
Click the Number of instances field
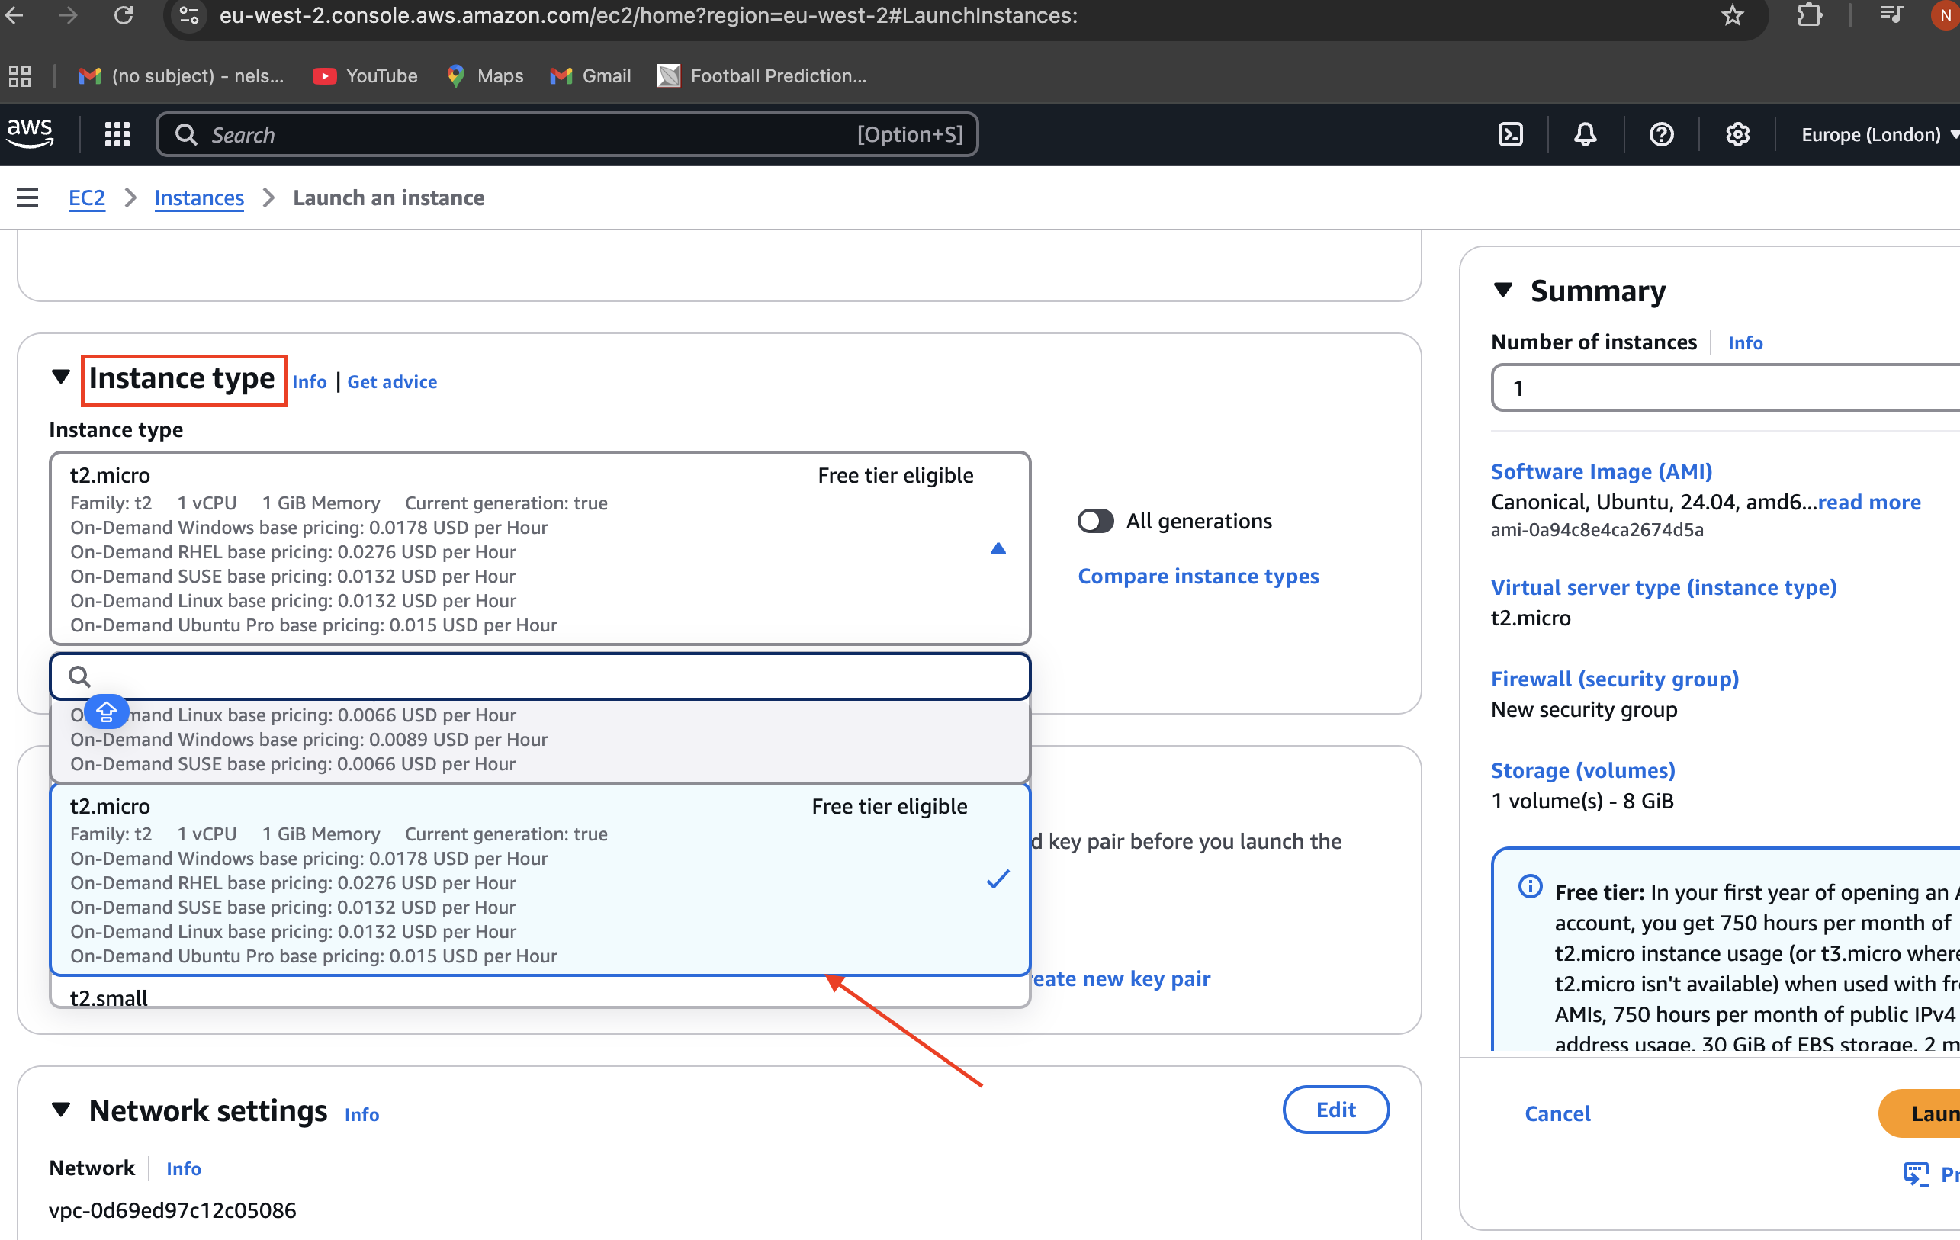pos(1726,387)
